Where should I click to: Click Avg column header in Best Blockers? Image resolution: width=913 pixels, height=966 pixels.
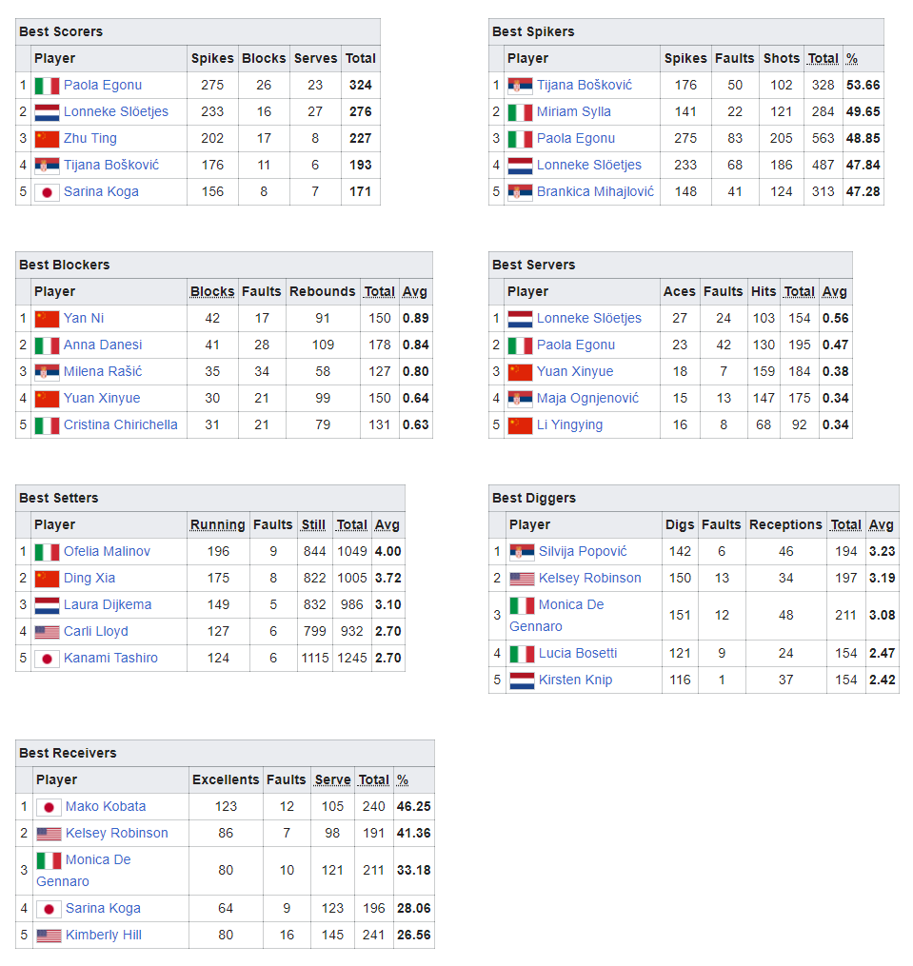click(415, 292)
